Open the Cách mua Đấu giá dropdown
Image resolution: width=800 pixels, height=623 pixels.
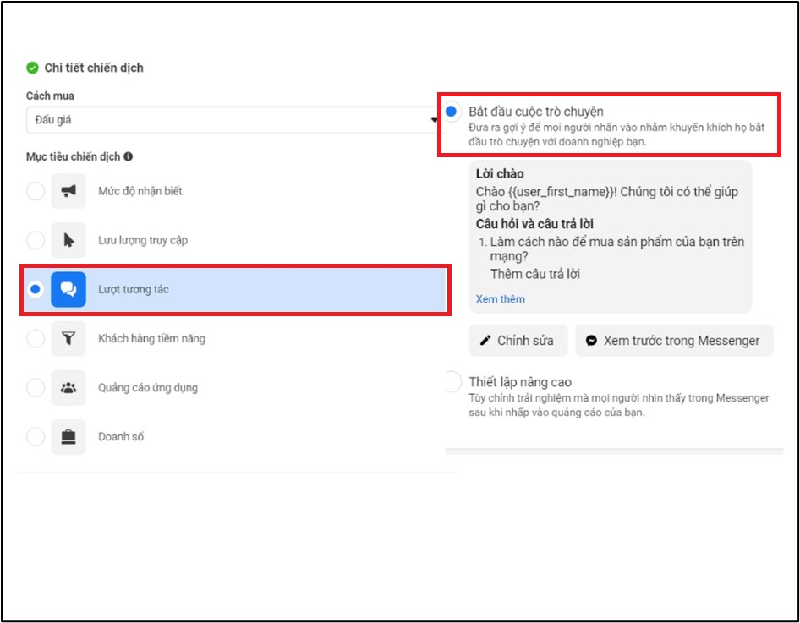(x=233, y=120)
